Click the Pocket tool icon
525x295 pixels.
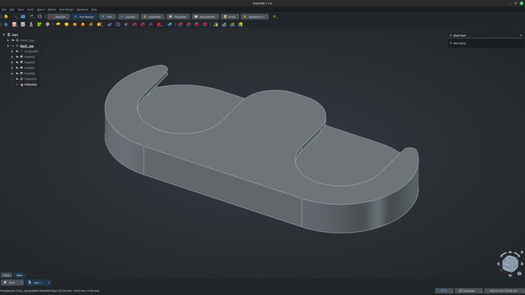pos(110,25)
